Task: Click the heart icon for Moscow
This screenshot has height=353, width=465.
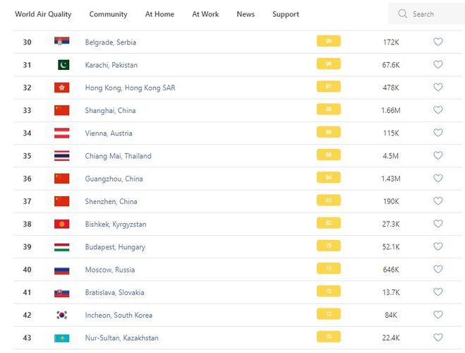Action: 437,270
